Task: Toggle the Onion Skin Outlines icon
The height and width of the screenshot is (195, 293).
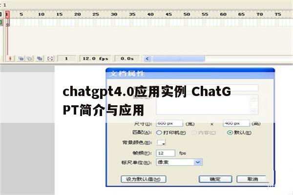Action: 29,58
